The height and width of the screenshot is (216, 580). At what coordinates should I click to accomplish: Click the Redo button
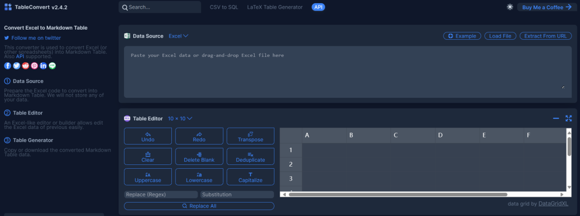[199, 136]
